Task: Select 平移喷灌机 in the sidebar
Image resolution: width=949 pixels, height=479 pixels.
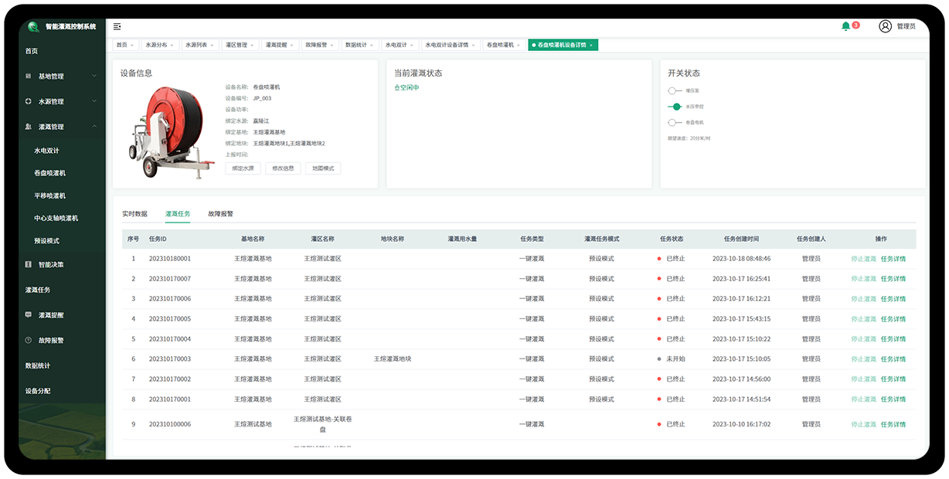Action: tap(50, 195)
